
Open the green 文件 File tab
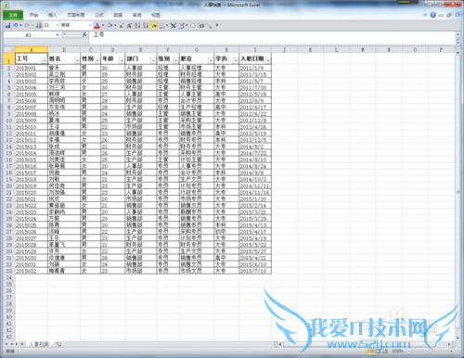13,15
